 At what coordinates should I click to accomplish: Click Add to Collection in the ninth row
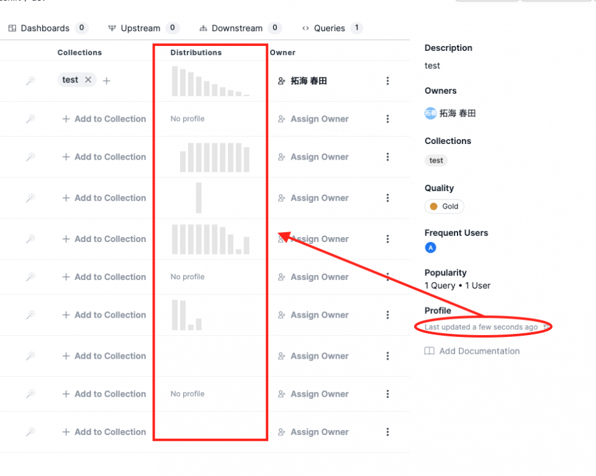(104, 394)
